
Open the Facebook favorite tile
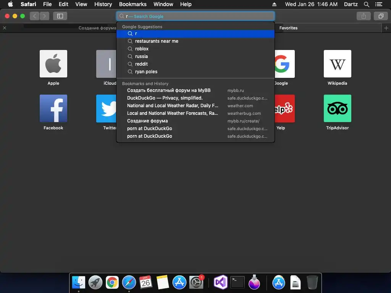click(53, 108)
